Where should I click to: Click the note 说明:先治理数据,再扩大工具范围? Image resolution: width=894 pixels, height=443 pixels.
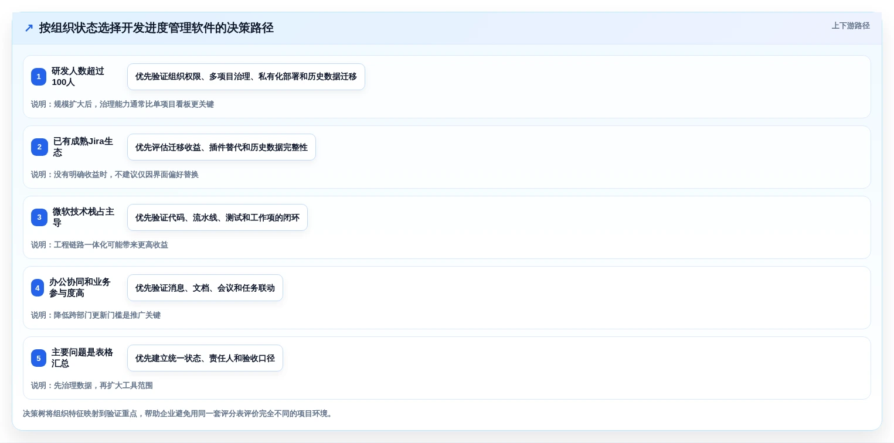[x=92, y=386]
